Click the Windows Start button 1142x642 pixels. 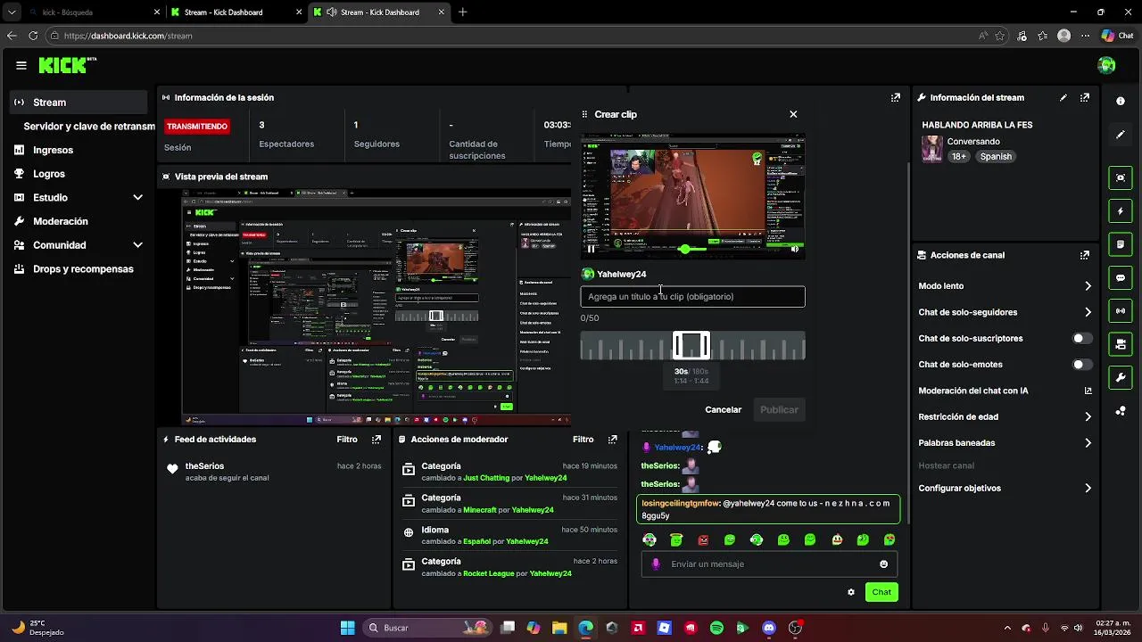[347, 628]
